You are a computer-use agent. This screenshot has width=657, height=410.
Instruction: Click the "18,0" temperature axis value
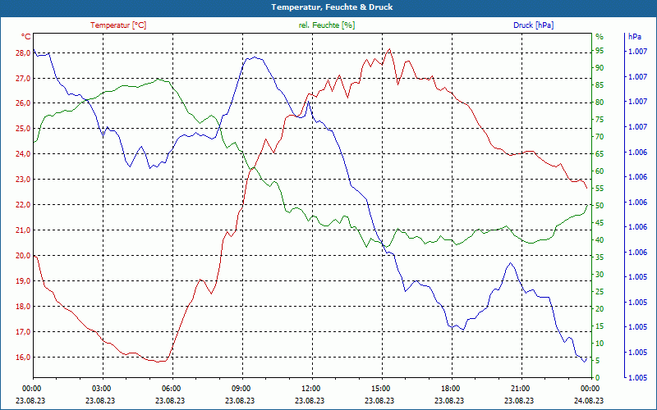(23, 306)
